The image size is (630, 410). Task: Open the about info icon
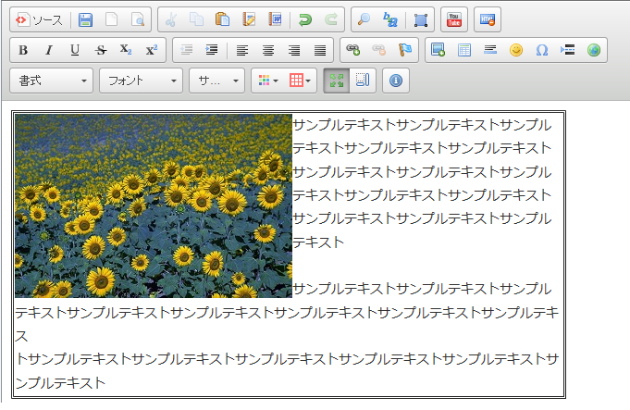396,81
